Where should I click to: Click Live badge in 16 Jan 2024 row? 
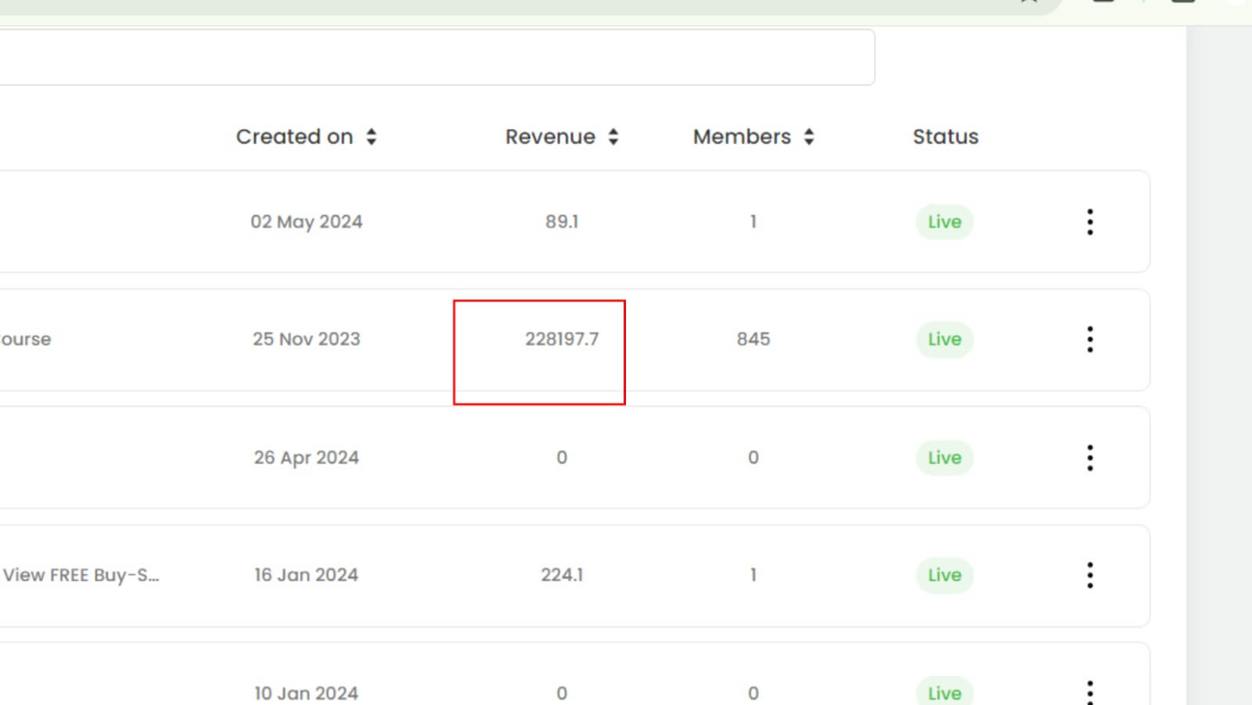point(944,575)
